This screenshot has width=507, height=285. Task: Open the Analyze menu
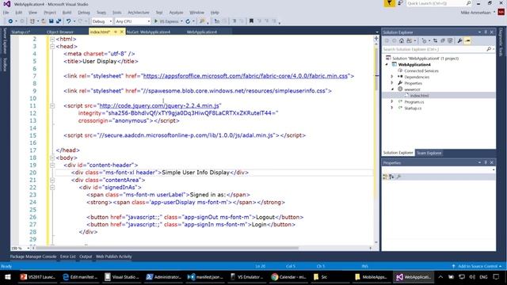[x=176, y=13]
